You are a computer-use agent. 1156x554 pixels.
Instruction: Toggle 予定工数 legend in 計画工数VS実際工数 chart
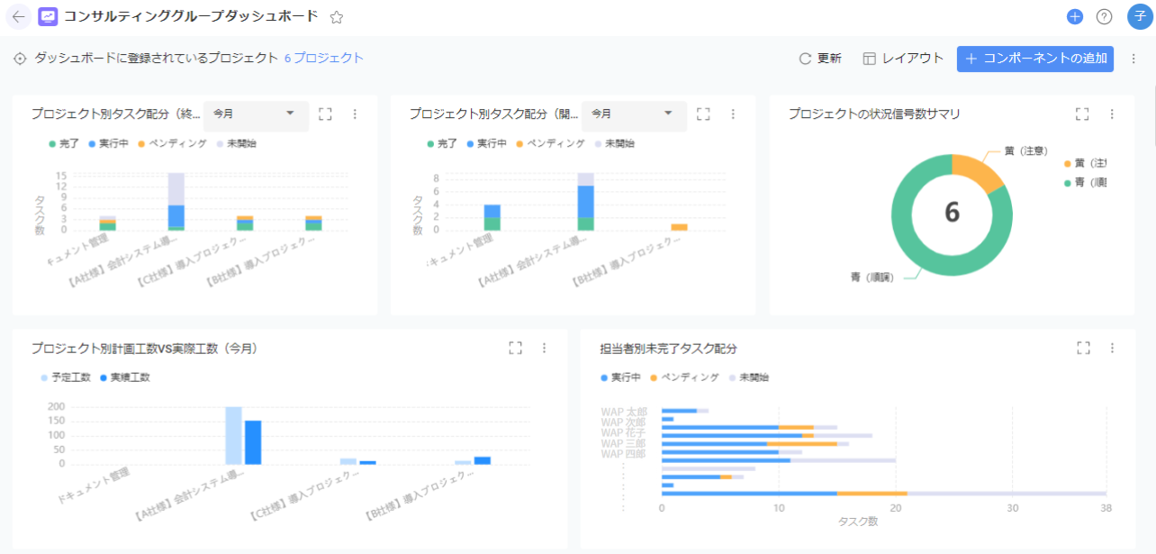pyautogui.click(x=66, y=377)
